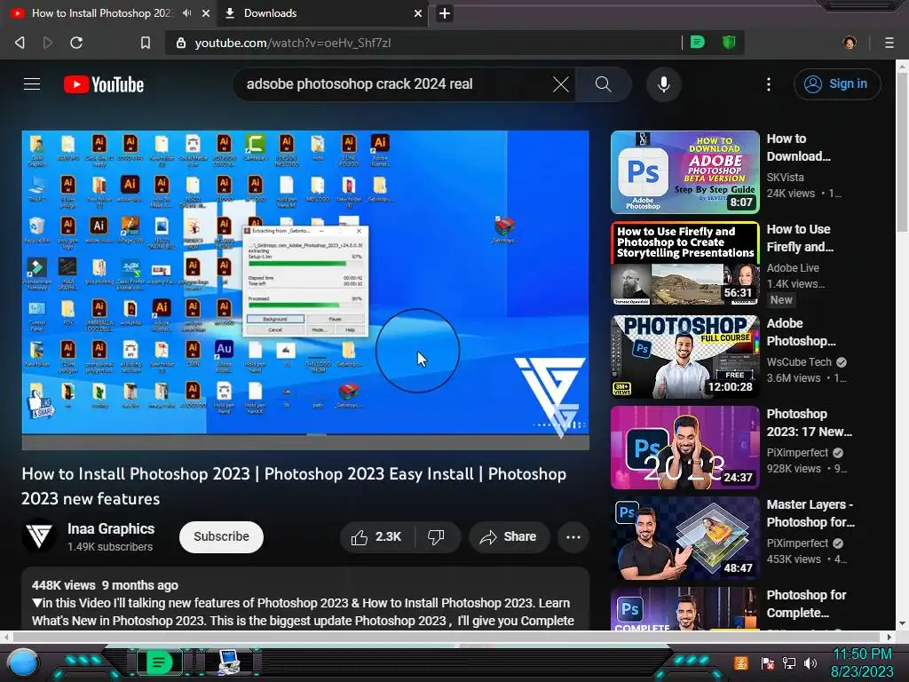Click the browser forward arrow

[48, 43]
